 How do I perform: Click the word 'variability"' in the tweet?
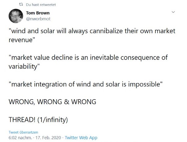pos(24,66)
